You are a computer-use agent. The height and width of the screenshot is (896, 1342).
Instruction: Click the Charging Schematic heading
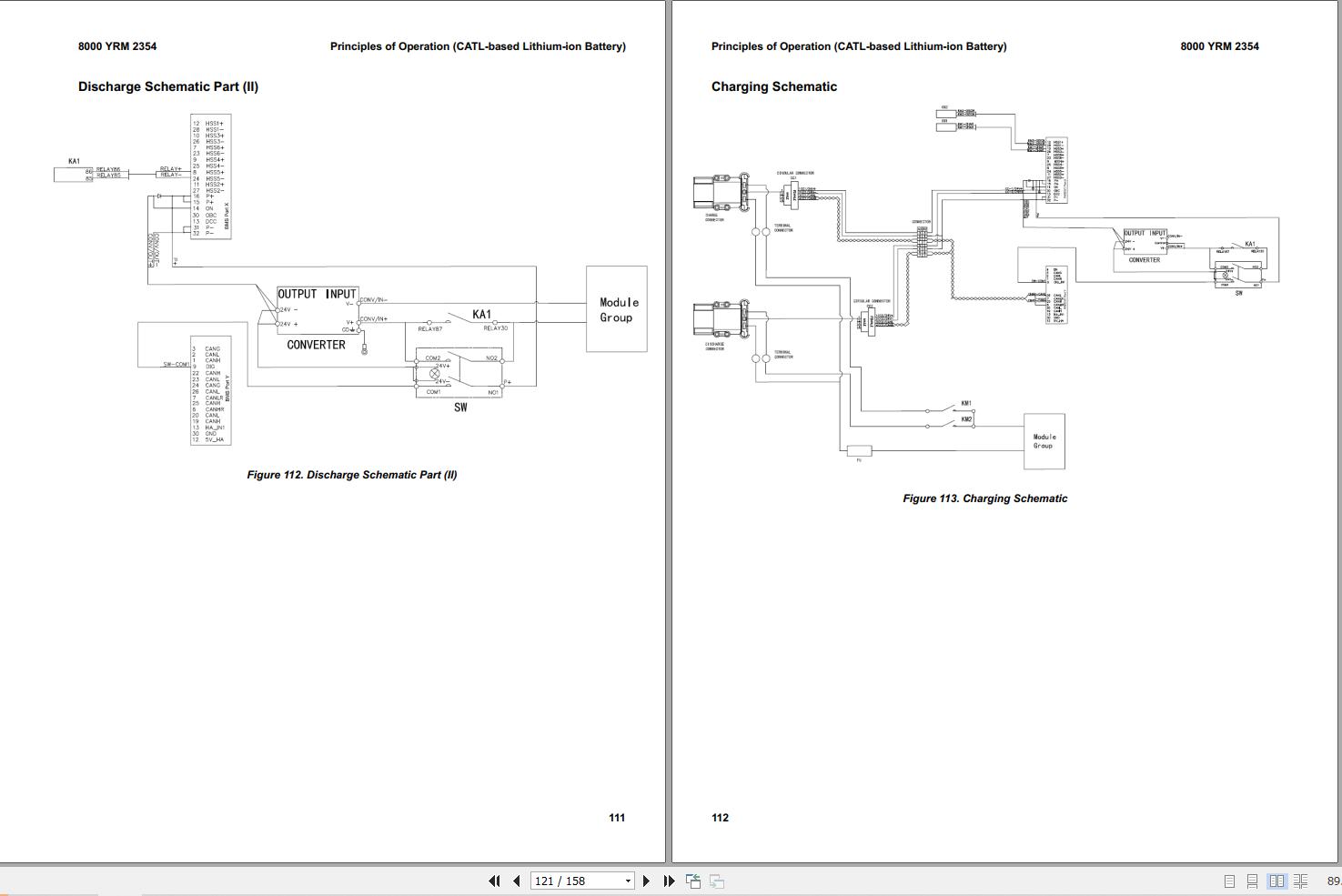tap(774, 86)
